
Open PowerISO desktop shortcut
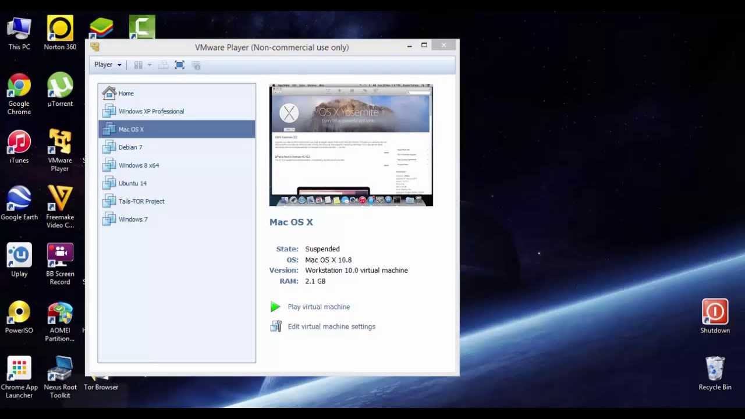click(19, 317)
